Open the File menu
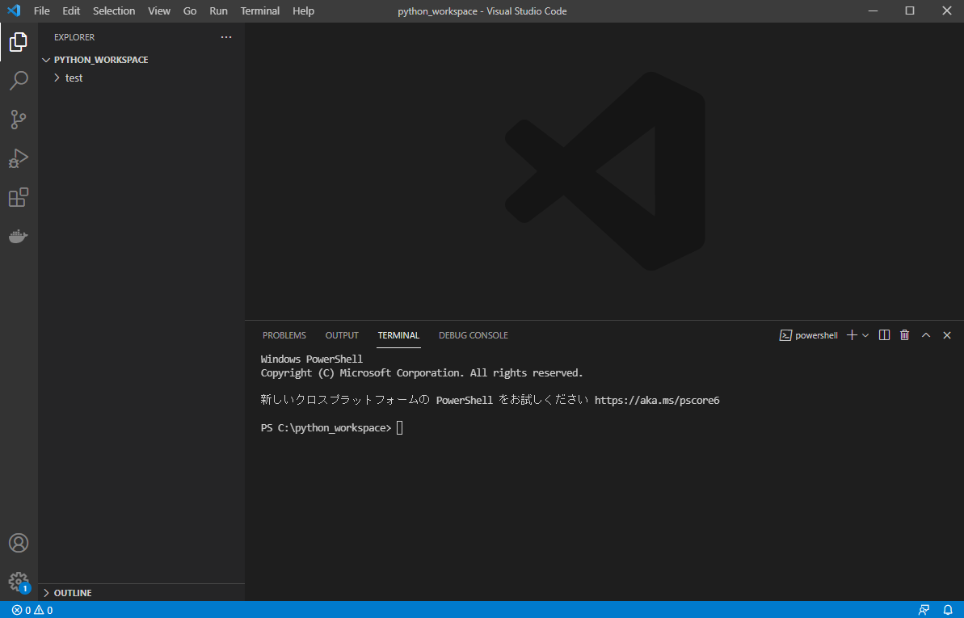The image size is (964, 618). (x=42, y=11)
